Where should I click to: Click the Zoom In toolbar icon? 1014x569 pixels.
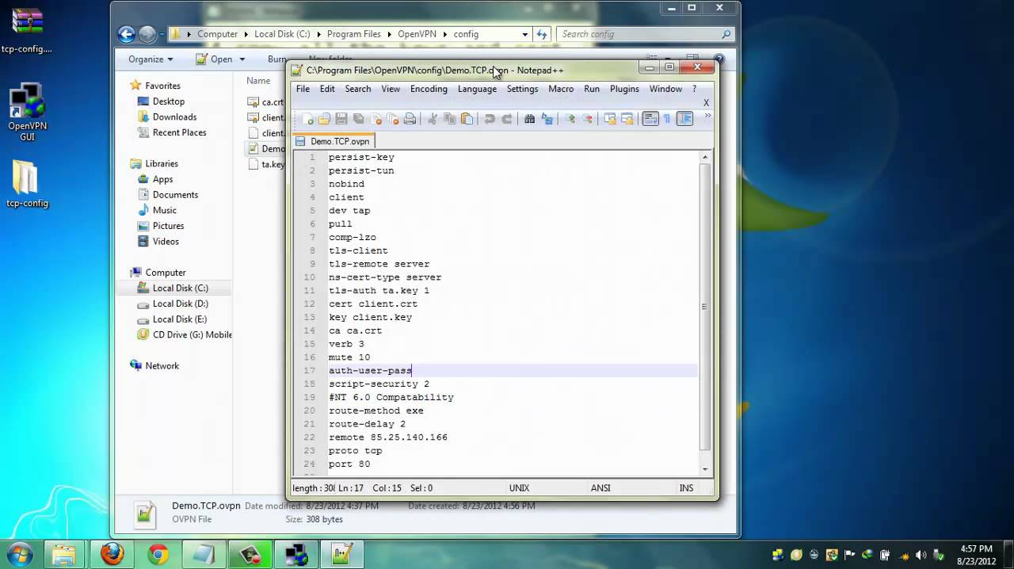coord(570,119)
